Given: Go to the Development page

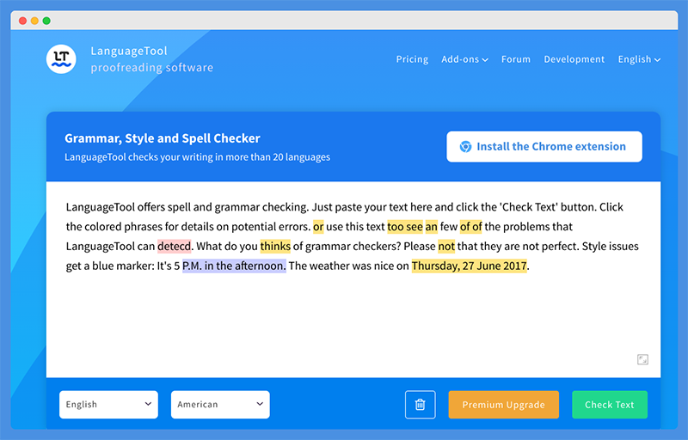Looking at the screenshot, I should click(x=574, y=59).
